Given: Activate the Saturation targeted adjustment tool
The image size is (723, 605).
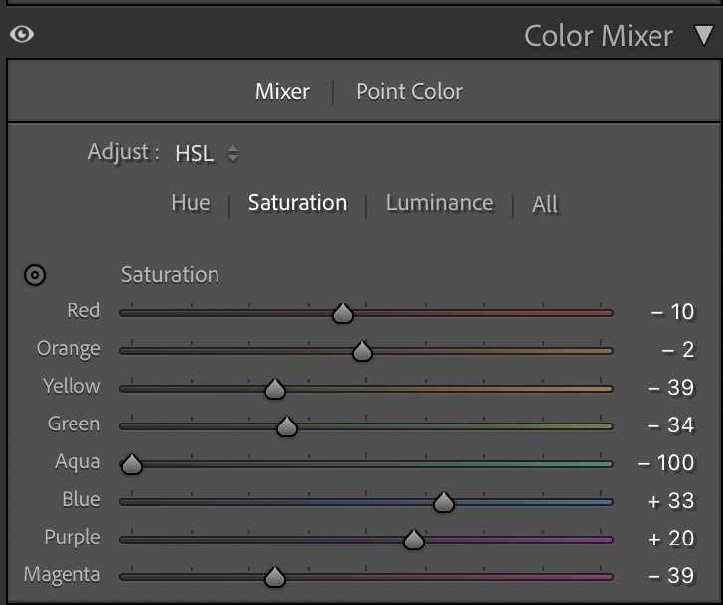Looking at the screenshot, I should click(x=35, y=275).
